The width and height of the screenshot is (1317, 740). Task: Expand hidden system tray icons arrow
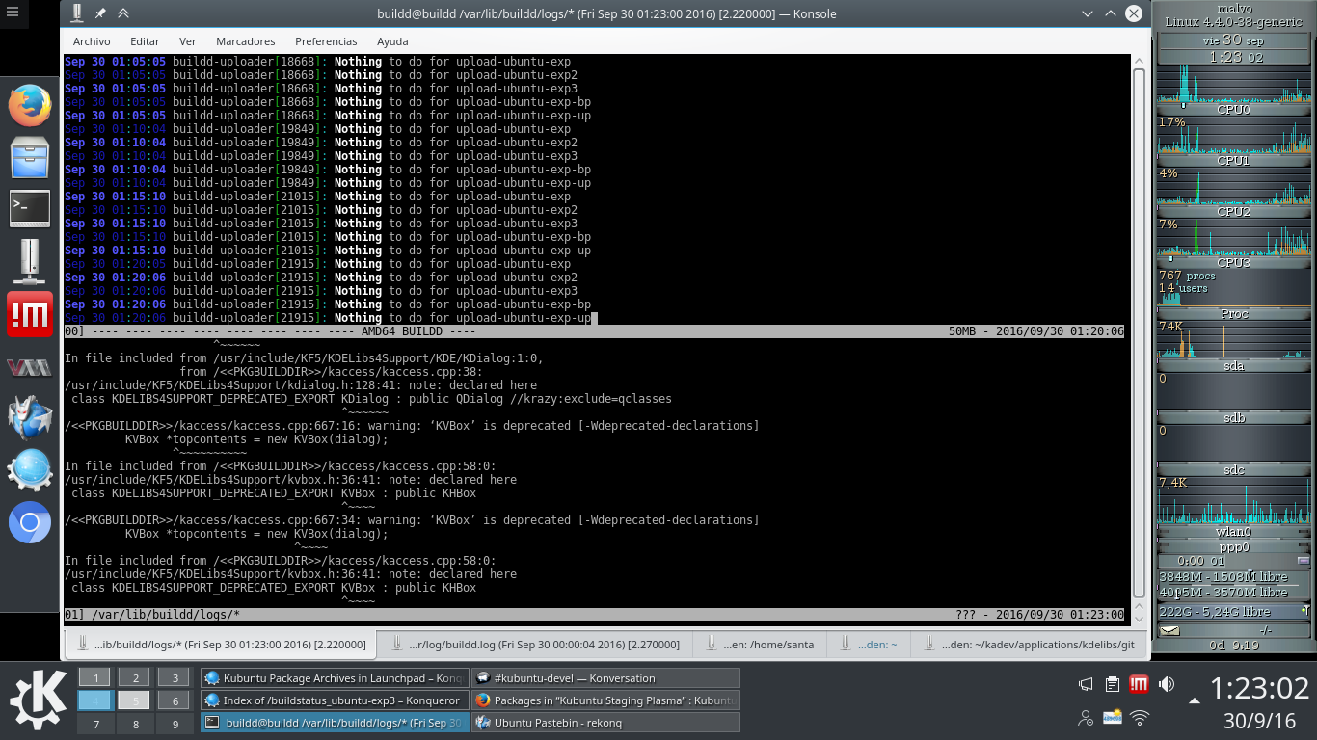[x=1195, y=701]
